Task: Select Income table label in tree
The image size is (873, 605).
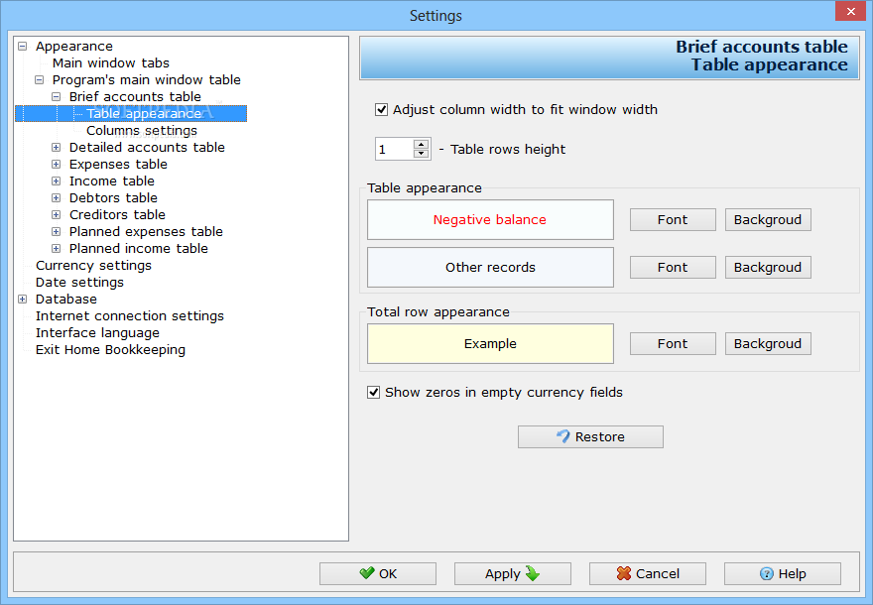Action: (x=111, y=181)
